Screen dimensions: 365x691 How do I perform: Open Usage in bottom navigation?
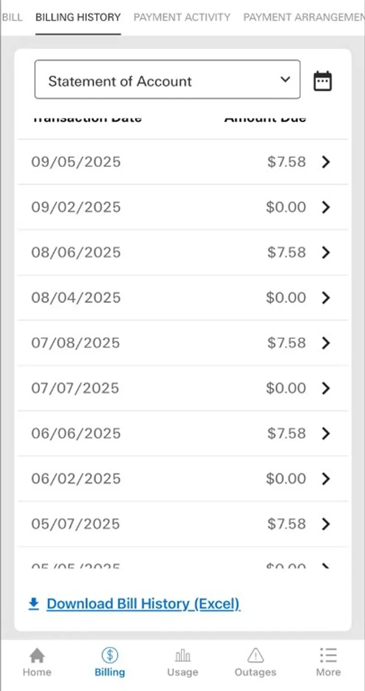183,662
